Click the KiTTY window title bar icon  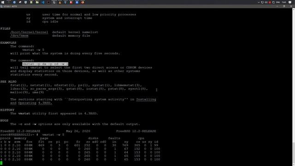click(1, 6)
